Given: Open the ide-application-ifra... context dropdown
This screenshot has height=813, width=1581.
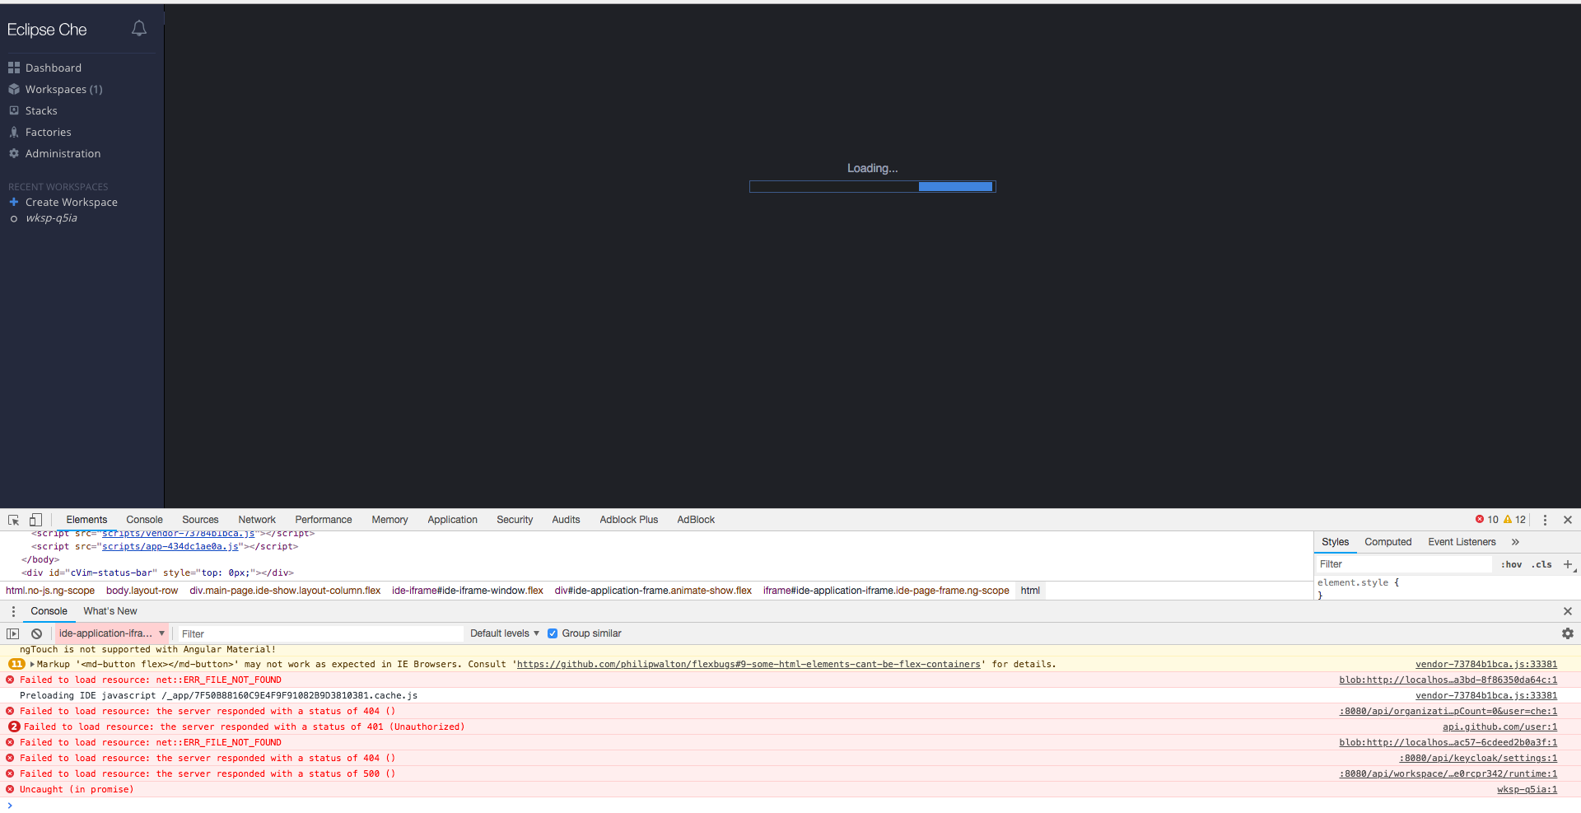Looking at the screenshot, I should pyautogui.click(x=112, y=633).
